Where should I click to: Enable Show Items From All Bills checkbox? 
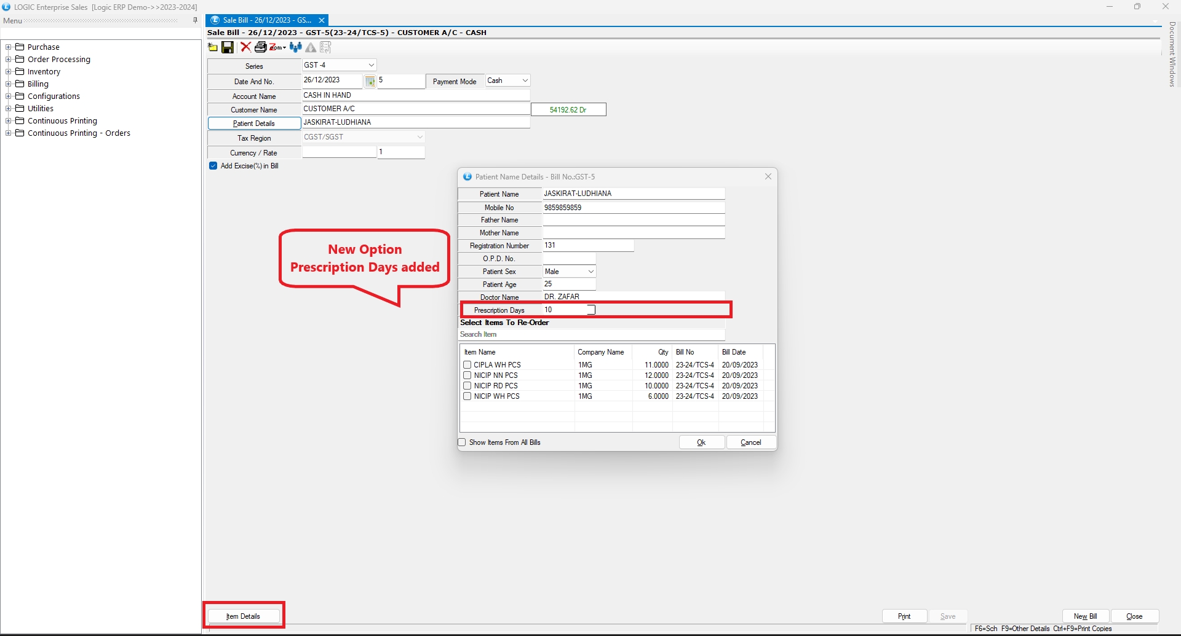point(462,442)
